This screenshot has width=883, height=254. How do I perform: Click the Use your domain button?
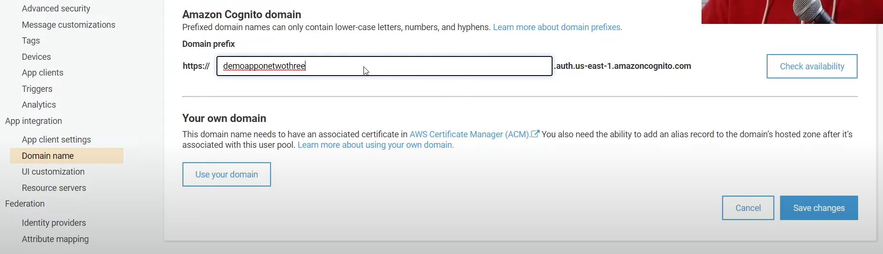[x=226, y=175]
